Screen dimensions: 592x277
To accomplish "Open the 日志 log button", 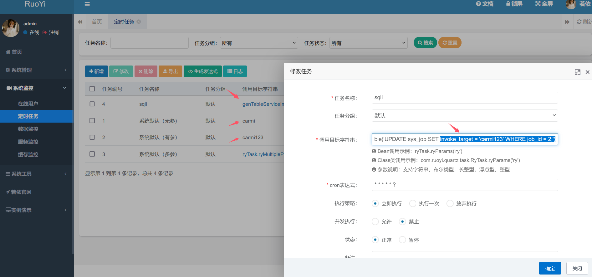I will (x=235, y=71).
